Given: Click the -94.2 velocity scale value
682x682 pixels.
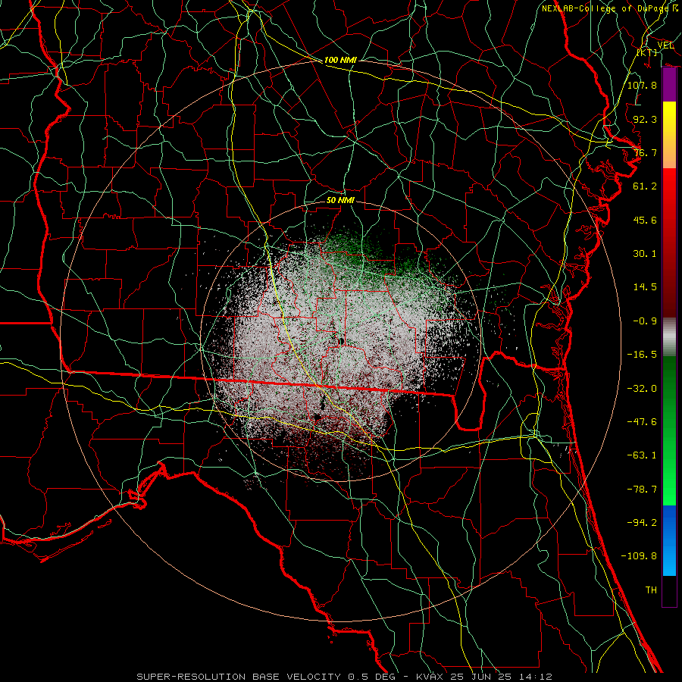Looking at the screenshot, I should [642, 523].
